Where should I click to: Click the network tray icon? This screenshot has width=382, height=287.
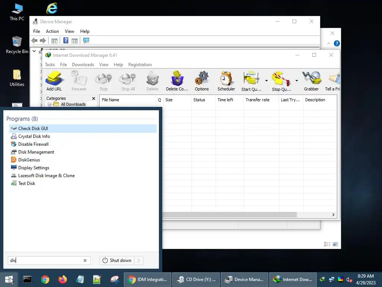click(332, 280)
